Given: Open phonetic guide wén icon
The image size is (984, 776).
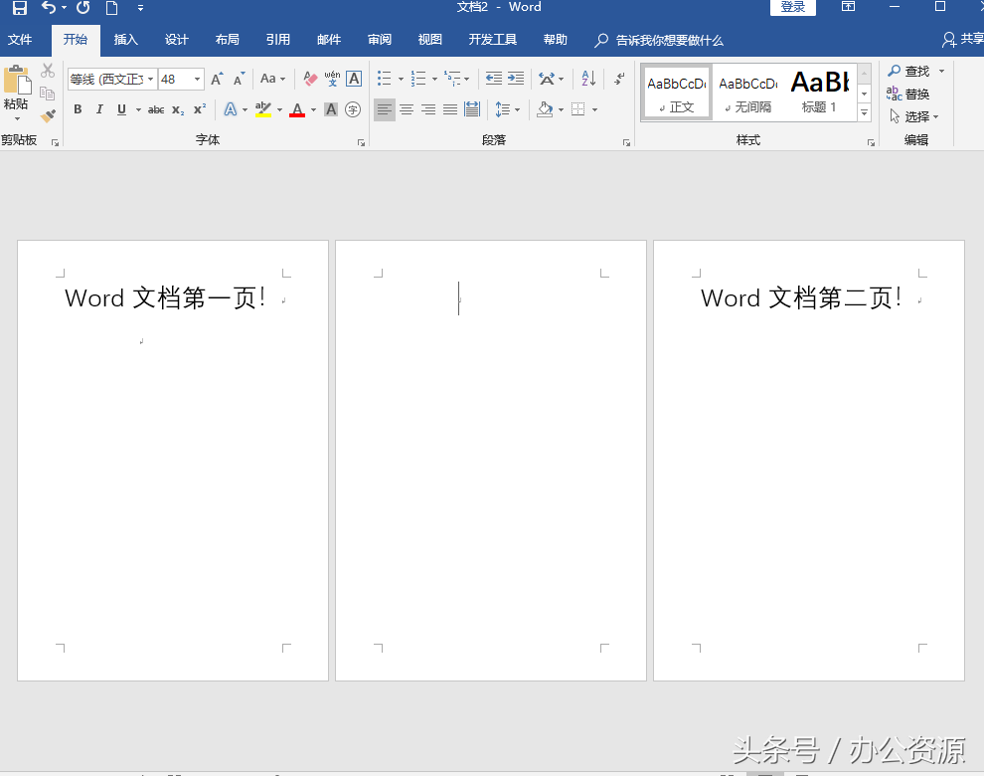Looking at the screenshot, I should (x=332, y=79).
